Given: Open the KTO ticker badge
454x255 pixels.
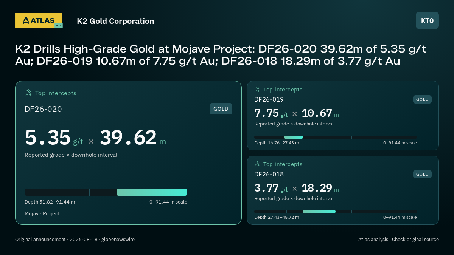Looking at the screenshot, I should click(x=427, y=20).
